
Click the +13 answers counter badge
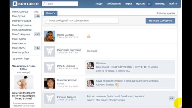point(37,48)
